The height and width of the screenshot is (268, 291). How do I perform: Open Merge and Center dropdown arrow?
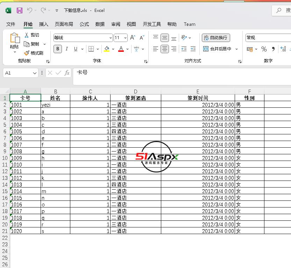237,49
